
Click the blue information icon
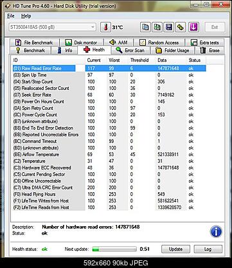click(x=216, y=231)
